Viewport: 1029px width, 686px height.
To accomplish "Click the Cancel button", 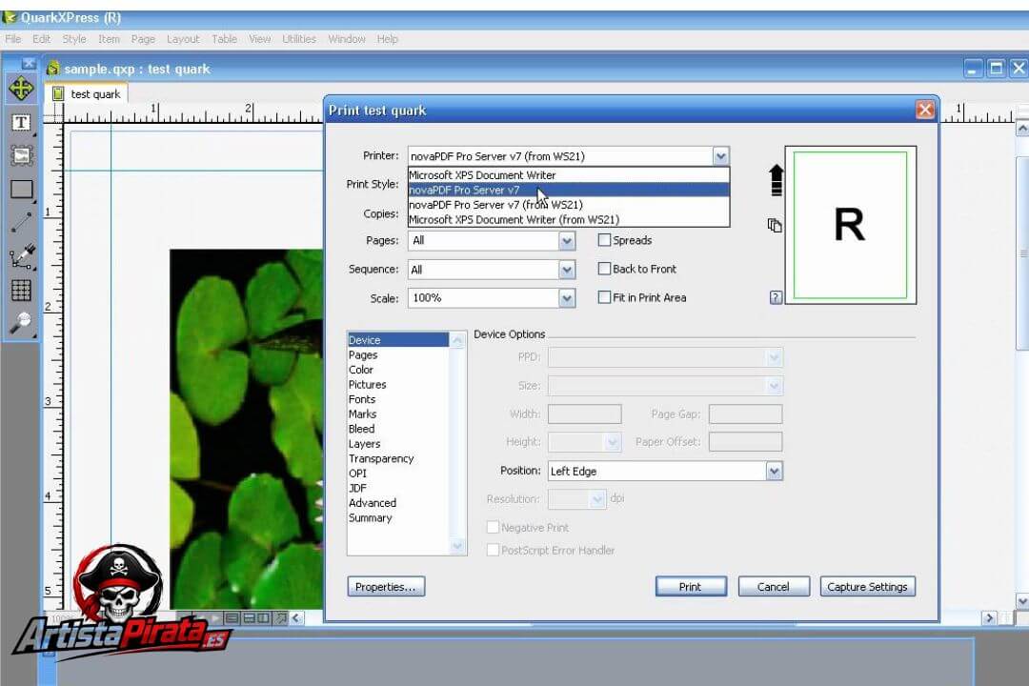I will point(774,587).
